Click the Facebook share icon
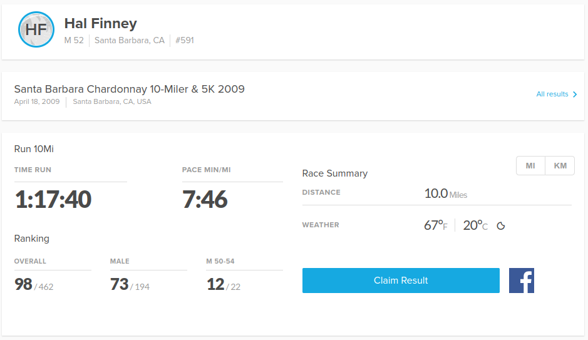The image size is (588, 340). [521, 281]
